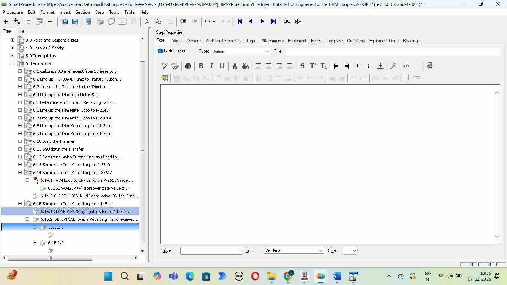
Task: Expand 3.0 Roles and Responsibilities node
Action: (12, 40)
